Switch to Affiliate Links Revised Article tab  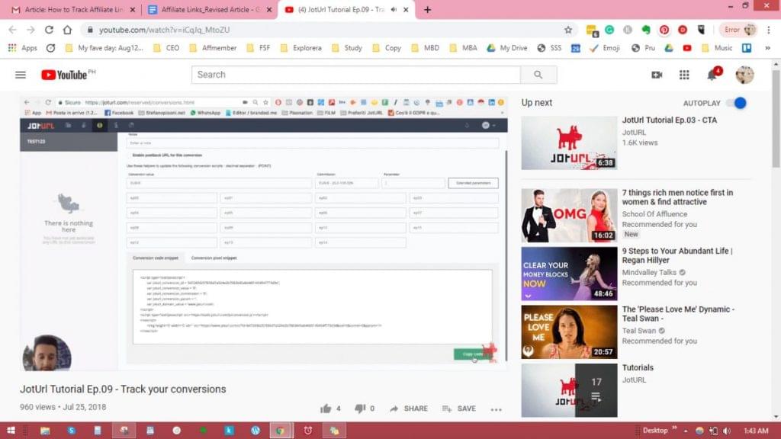point(211,9)
